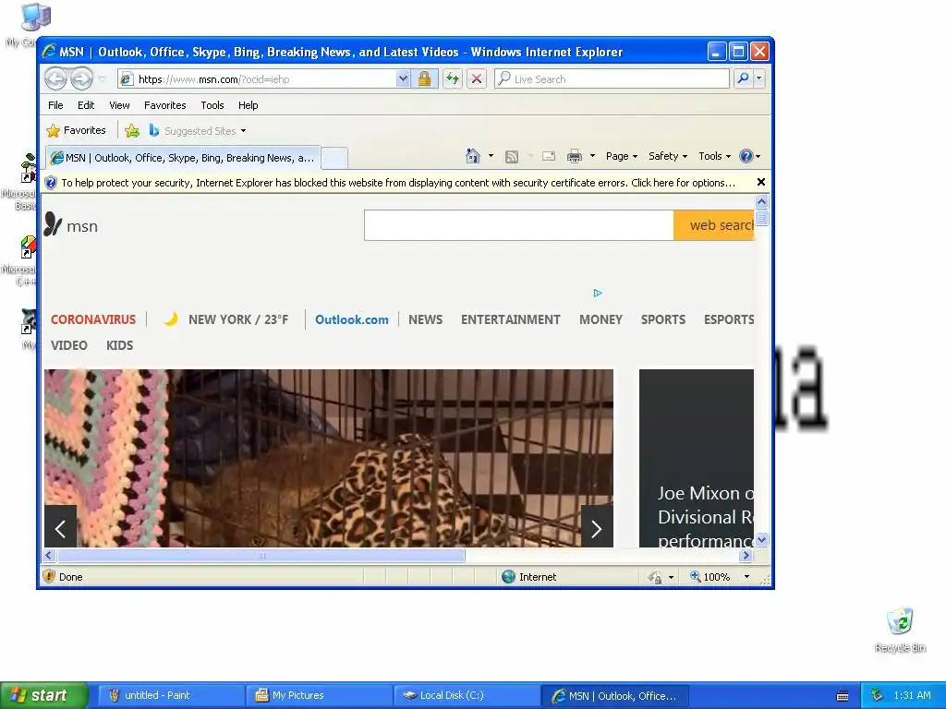The image size is (946, 709).
Task: Click the Forward navigation arrow
Action: tap(81, 78)
